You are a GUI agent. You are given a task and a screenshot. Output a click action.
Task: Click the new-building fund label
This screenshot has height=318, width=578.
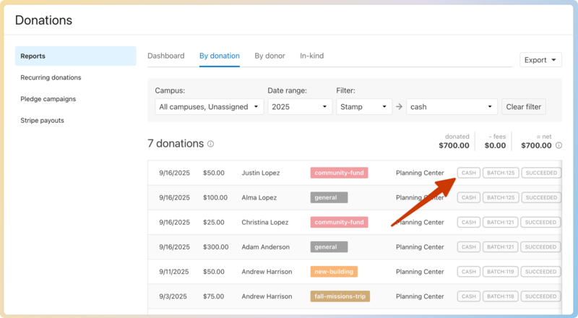click(334, 272)
